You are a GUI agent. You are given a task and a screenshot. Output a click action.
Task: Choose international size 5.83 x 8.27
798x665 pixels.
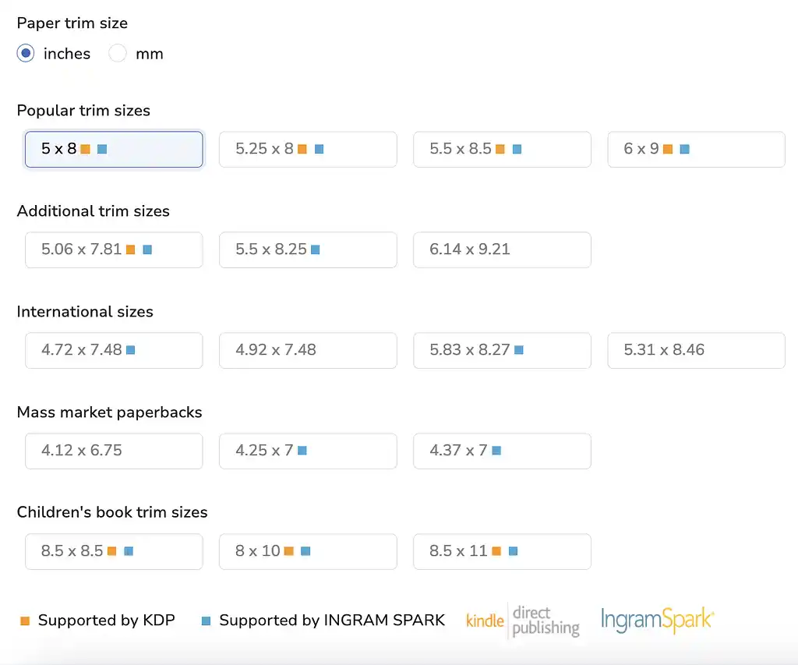coord(502,350)
